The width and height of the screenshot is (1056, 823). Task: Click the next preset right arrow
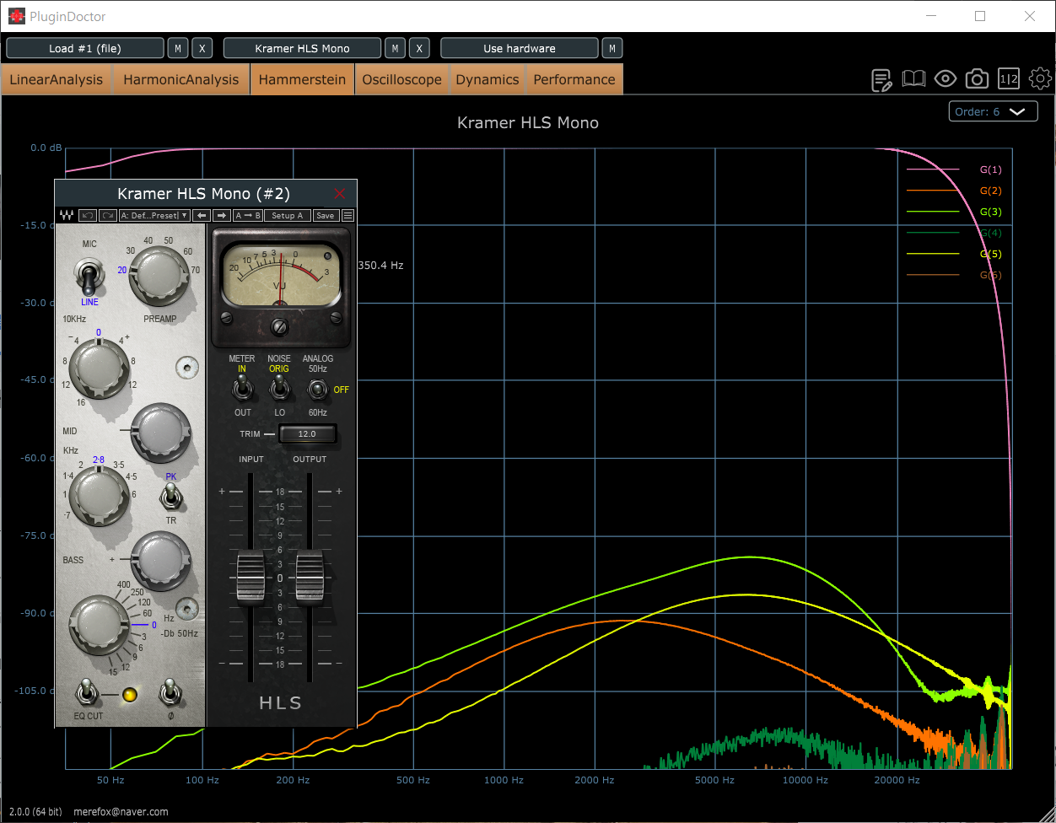[x=221, y=216]
